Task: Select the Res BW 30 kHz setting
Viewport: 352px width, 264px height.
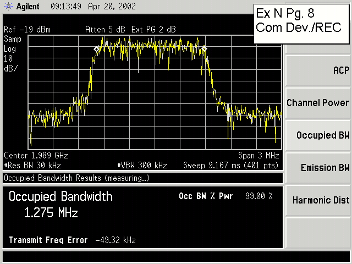Action: [x=32, y=165]
